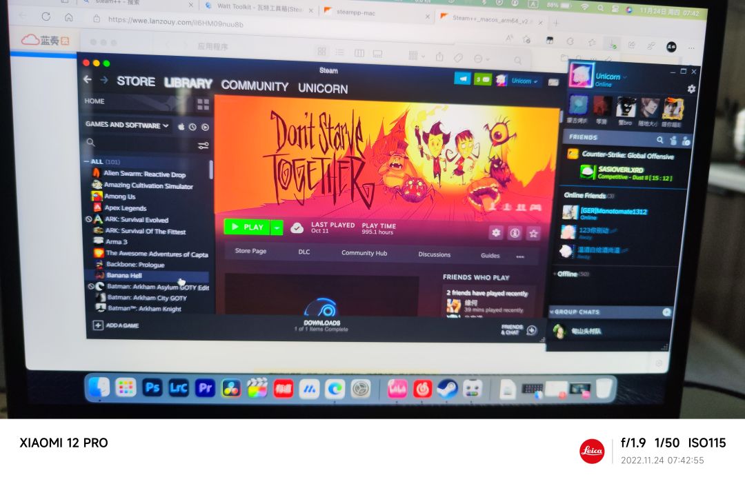Open the dropdown arrow beside PLAY

click(x=277, y=228)
